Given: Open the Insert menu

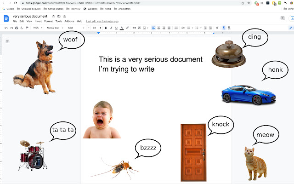Looking at the screenshot, I should coord(37,21).
